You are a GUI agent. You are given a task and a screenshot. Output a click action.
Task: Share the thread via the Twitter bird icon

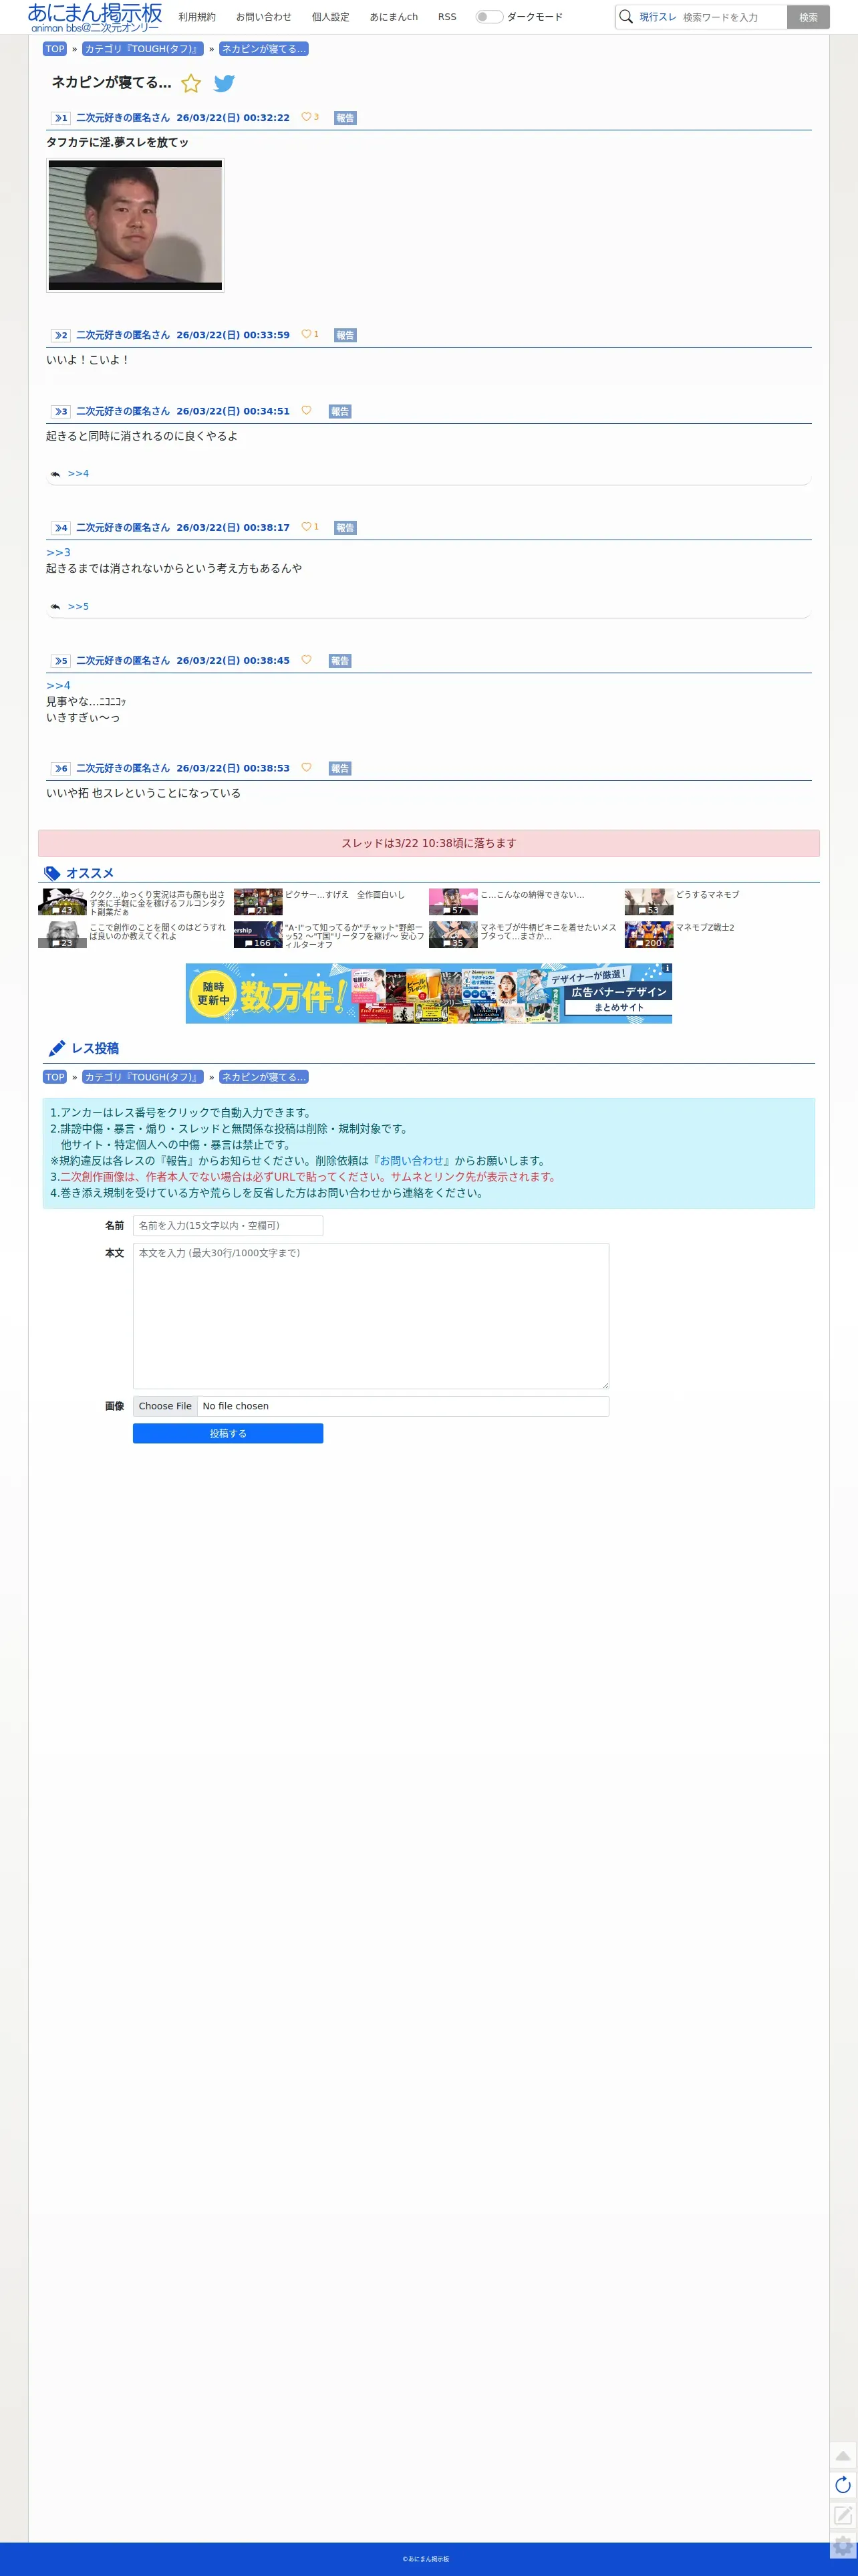coord(224,83)
